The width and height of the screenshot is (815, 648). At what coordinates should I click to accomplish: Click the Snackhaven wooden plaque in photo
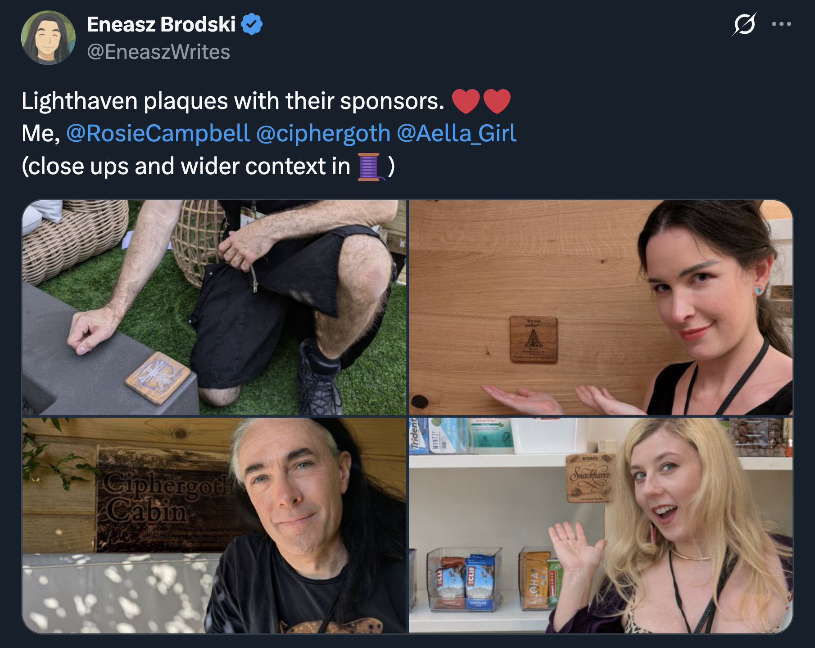coord(590,477)
